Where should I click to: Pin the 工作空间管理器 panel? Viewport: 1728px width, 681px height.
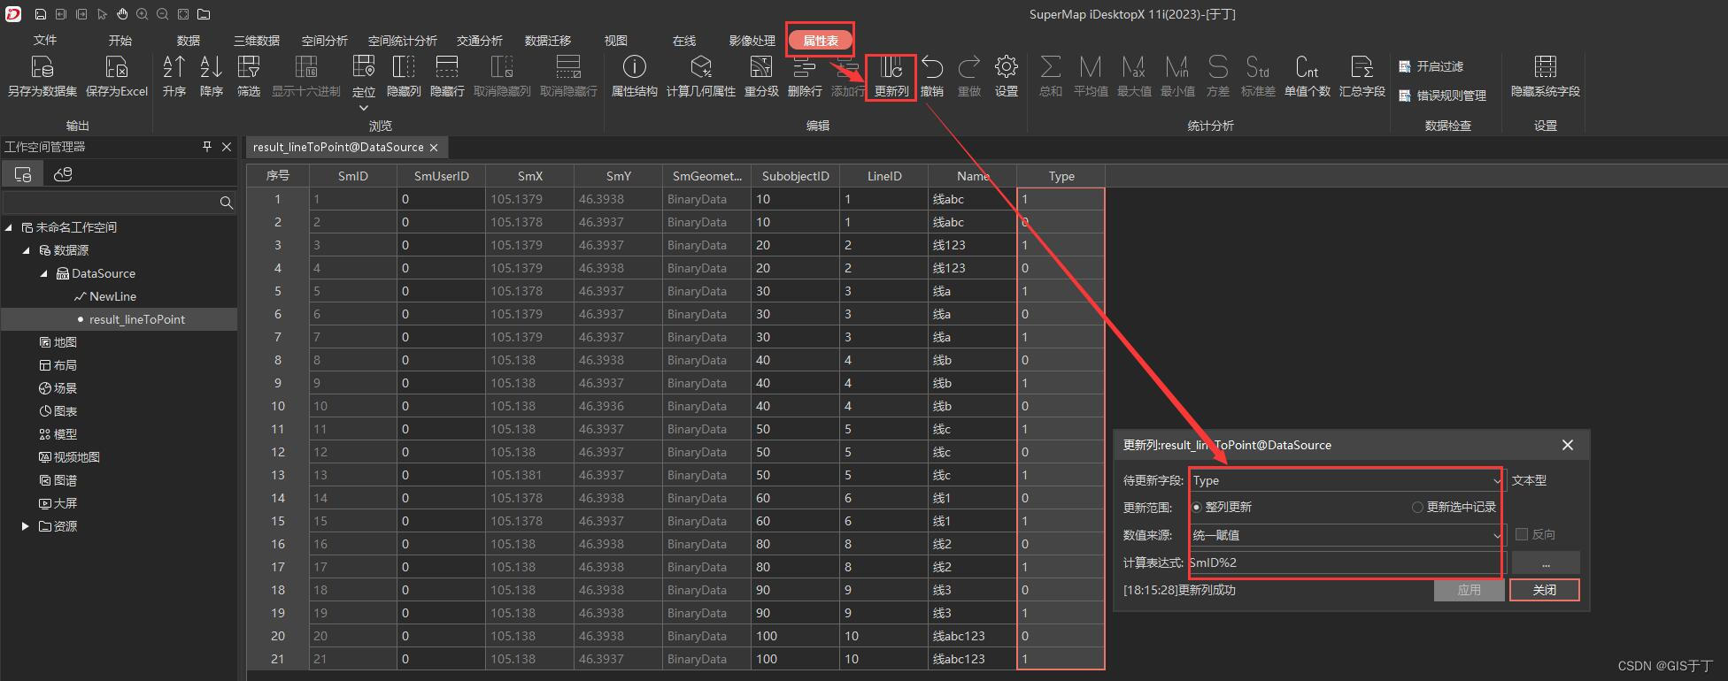point(207,147)
